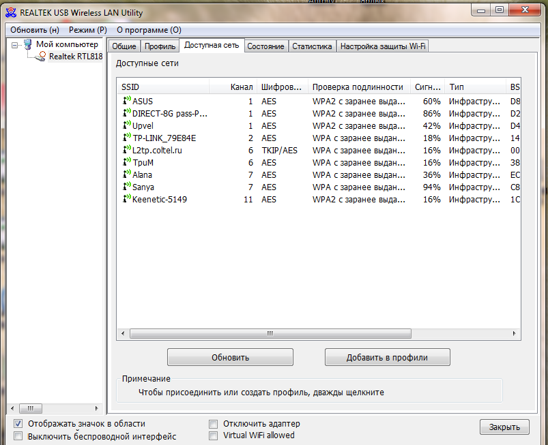Screen dimensions: 548x445
Task: Select the 'Upvel' network name
Action: (x=143, y=125)
